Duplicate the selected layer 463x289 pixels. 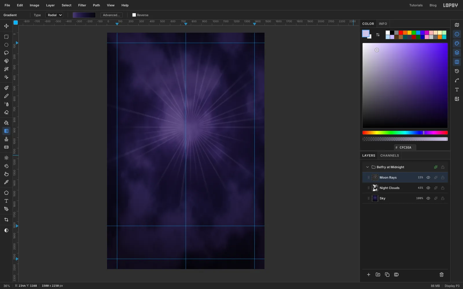click(x=387, y=275)
